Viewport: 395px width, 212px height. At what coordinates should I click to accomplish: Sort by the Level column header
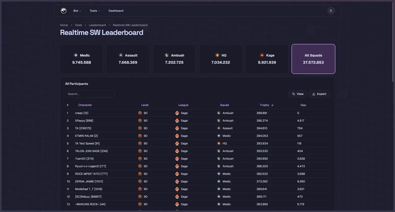click(x=145, y=105)
